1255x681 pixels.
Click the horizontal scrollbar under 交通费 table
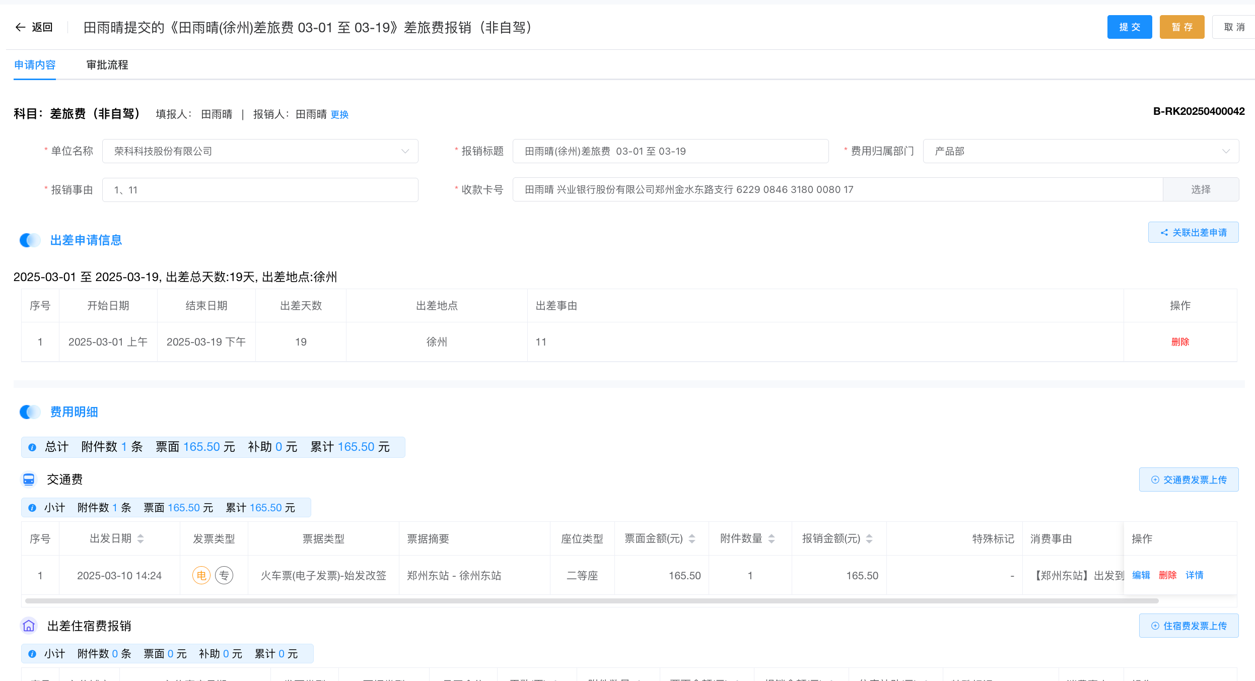pyautogui.click(x=591, y=600)
